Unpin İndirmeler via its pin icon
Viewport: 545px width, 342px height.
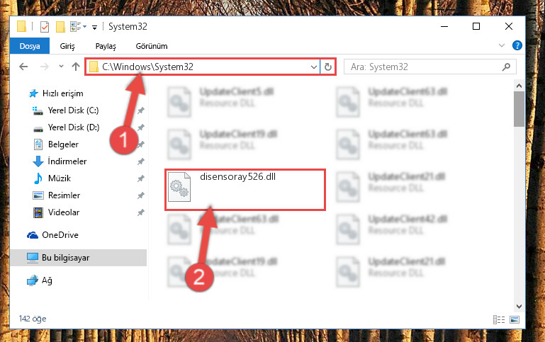pos(141,161)
